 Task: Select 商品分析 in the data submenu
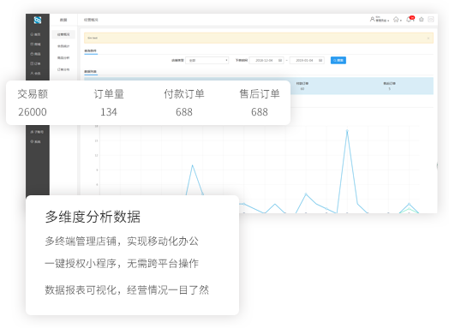[63, 58]
